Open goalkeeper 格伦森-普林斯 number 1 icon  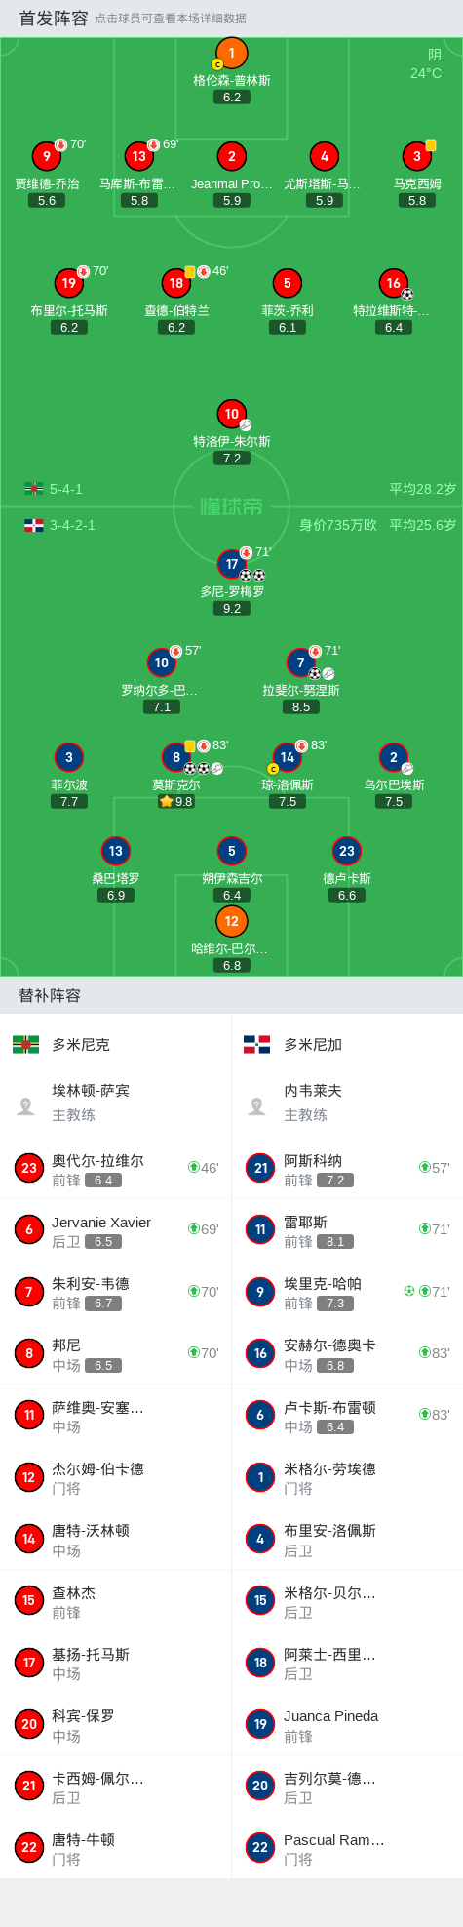click(x=231, y=53)
